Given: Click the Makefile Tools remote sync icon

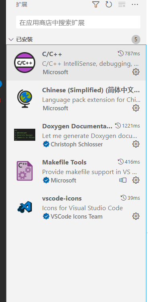Looking at the screenshot, I should click(123, 180).
